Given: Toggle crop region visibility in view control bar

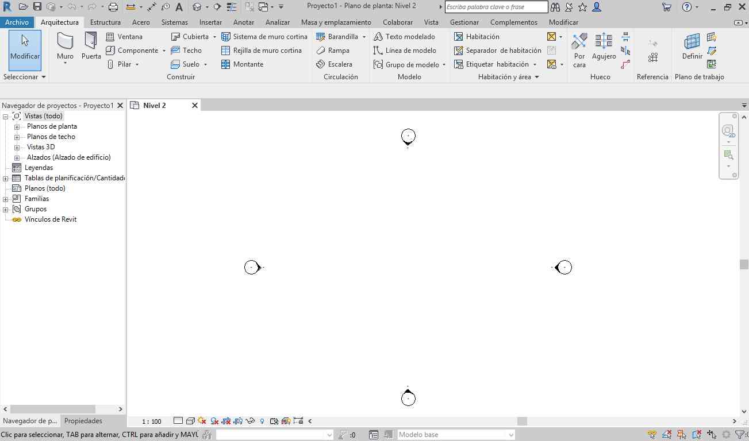Looking at the screenshot, I should 238,421.
